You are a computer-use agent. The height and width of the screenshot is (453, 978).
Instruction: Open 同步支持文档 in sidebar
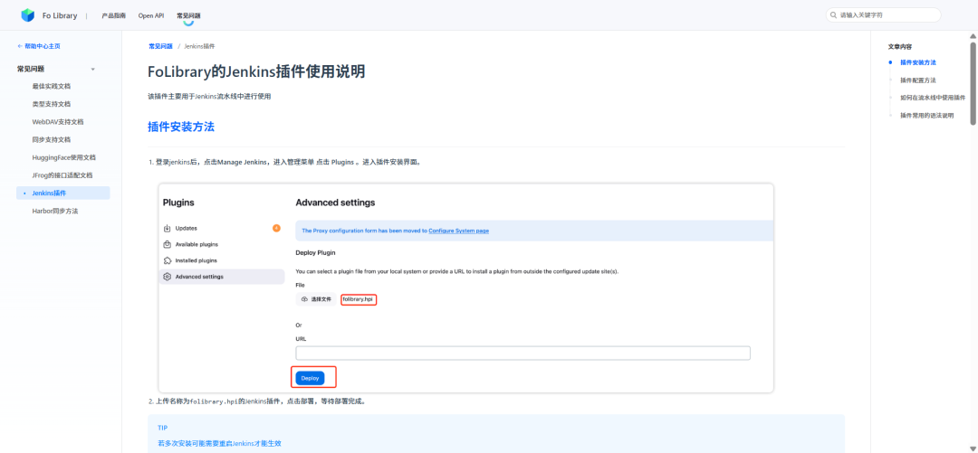[51, 139]
